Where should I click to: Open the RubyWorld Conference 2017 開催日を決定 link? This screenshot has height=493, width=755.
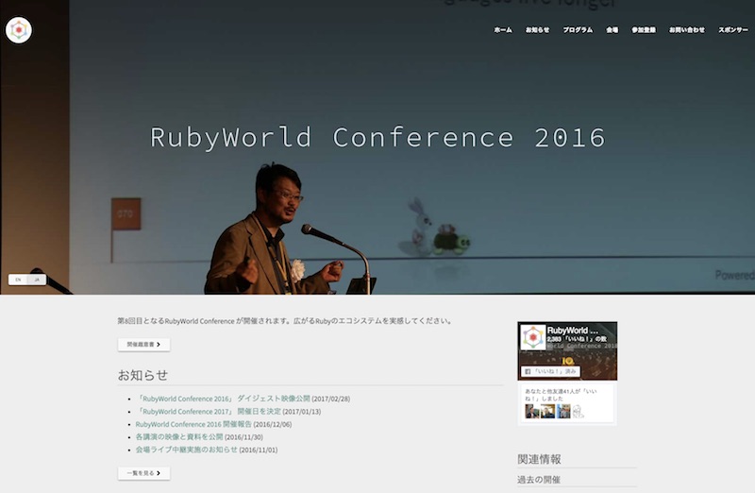[209, 412]
